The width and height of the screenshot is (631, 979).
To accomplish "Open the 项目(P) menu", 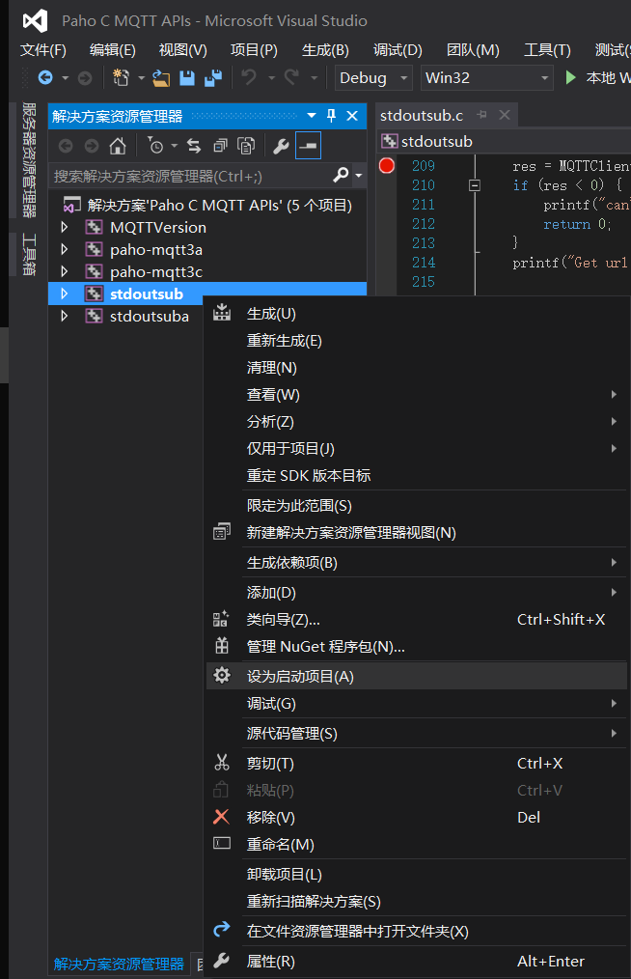I will click(x=254, y=50).
